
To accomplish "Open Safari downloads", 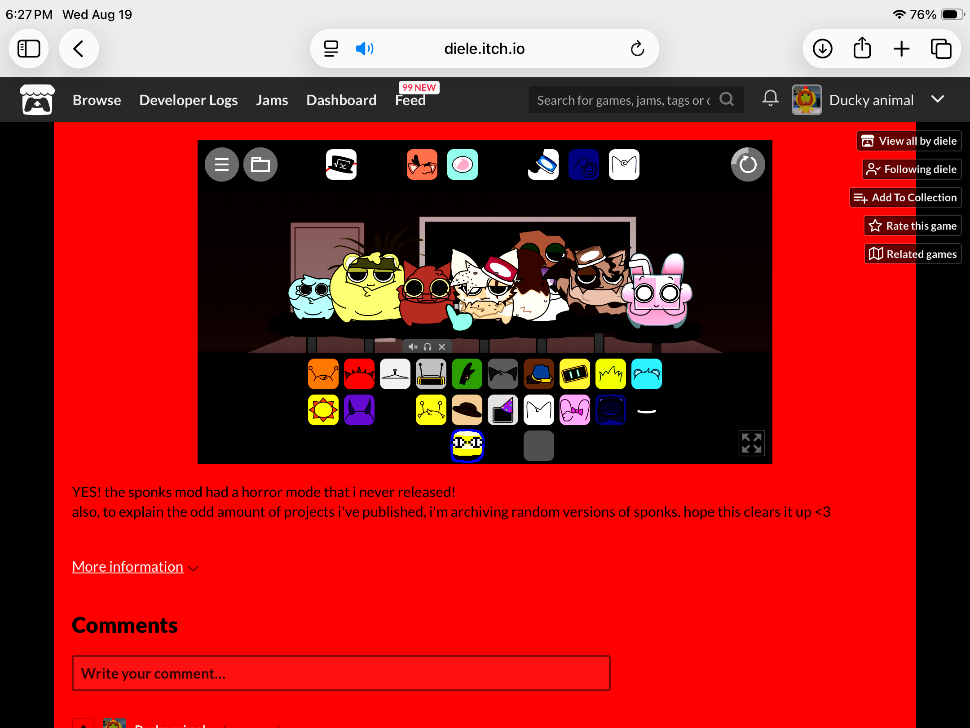I will tap(823, 49).
